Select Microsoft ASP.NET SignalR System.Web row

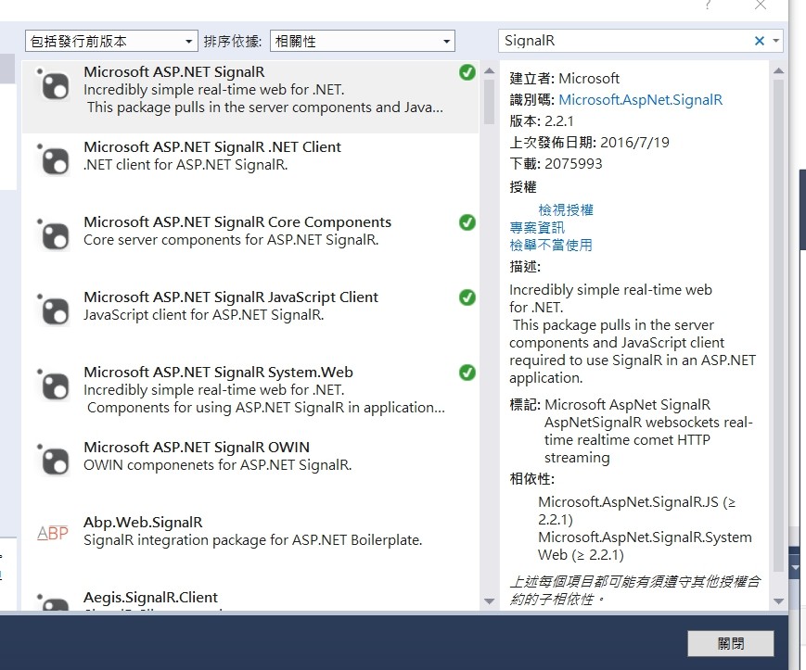250,396
